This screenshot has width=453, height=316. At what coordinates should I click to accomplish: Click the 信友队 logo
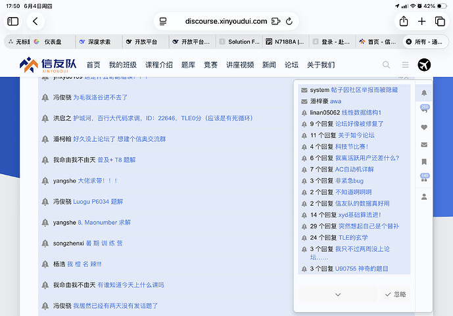[48, 65]
